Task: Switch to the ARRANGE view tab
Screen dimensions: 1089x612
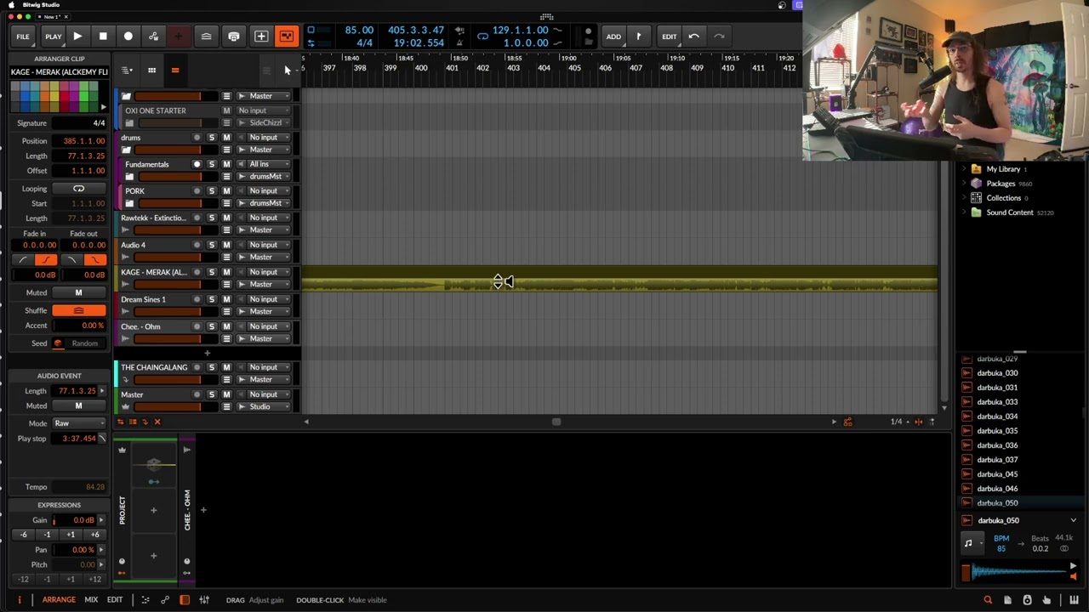Action: [59, 600]
